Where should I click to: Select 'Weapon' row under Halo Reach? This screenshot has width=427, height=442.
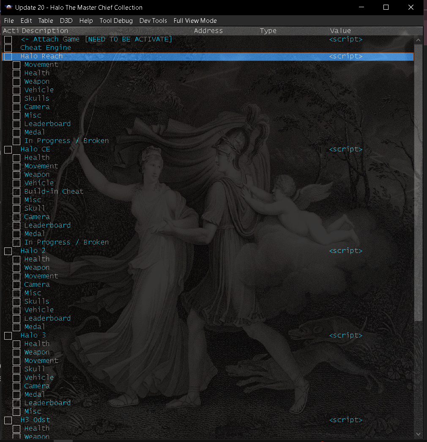(37, 82)
